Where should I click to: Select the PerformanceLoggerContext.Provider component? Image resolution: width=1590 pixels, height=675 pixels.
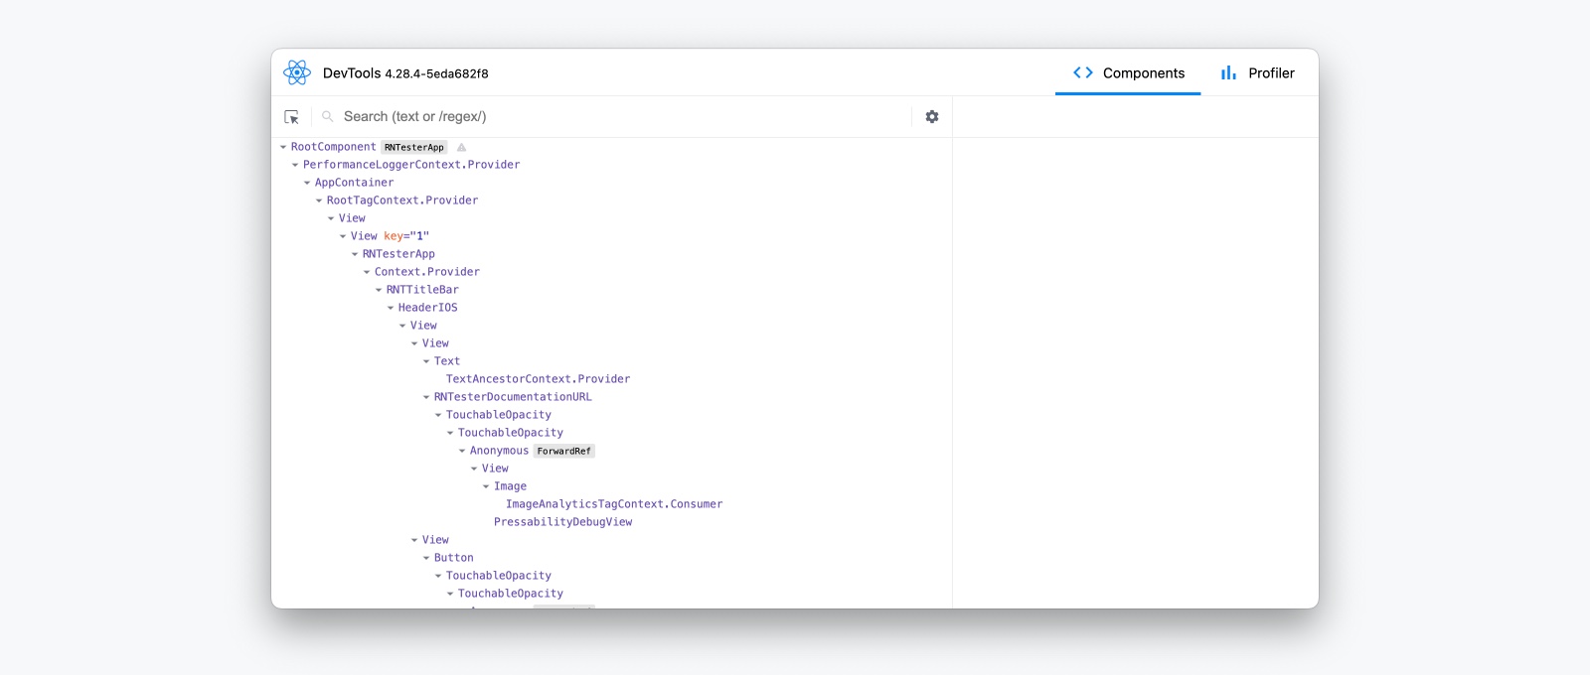[410, 165]
